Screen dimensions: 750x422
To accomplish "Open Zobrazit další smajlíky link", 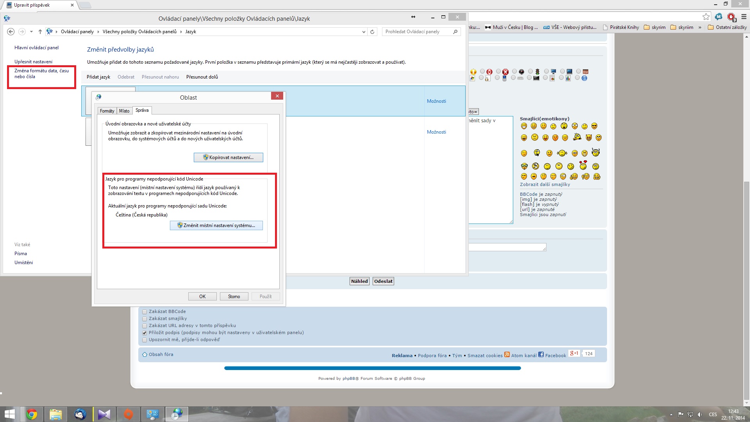I will coord(545,184).
